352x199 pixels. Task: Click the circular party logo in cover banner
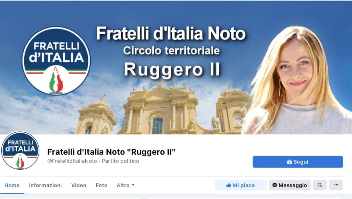[x=56, y=61]
